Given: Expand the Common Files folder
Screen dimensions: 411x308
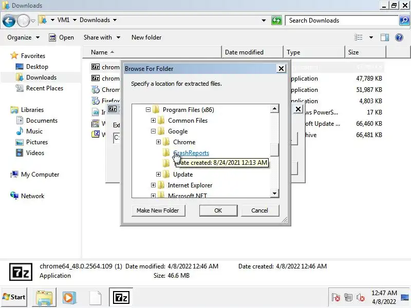Looking at the screenshot, I should (x=153, y=121).
